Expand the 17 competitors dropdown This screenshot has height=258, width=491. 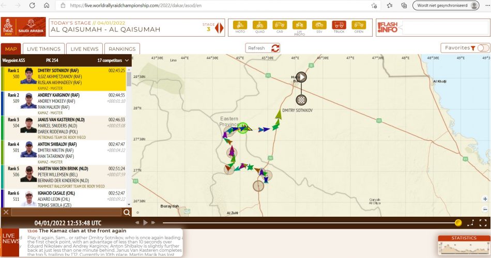pos(113,60)
